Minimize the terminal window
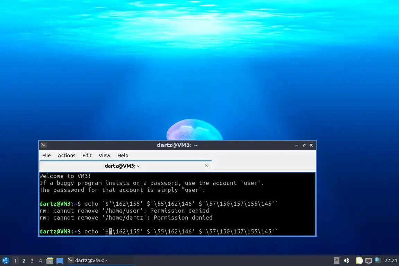399x266 pixels. [x=297, y=145]
